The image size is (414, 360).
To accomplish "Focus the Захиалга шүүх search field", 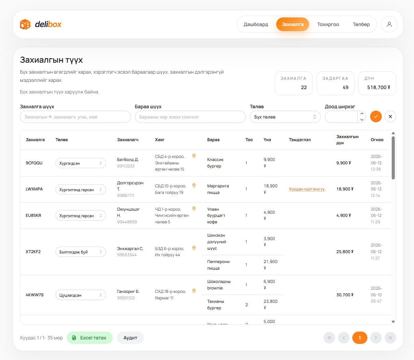I will (x=75, y=117).
